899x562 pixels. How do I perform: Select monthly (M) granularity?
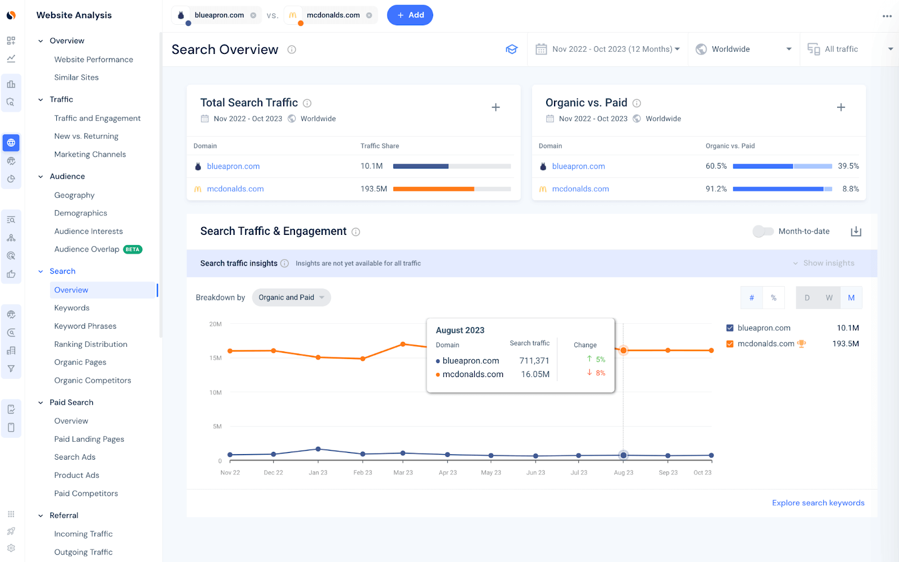tap(851, 298)
